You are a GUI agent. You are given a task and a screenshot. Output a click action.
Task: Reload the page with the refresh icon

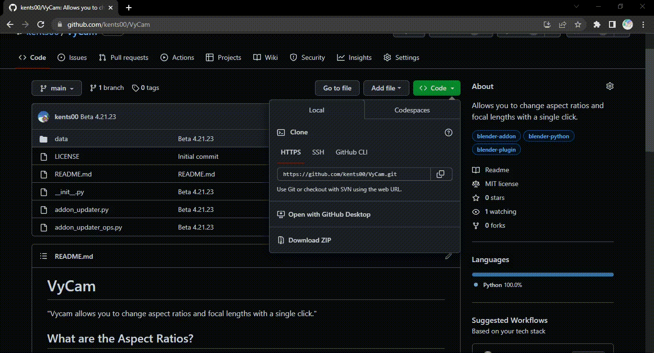(x=41, y=24)
